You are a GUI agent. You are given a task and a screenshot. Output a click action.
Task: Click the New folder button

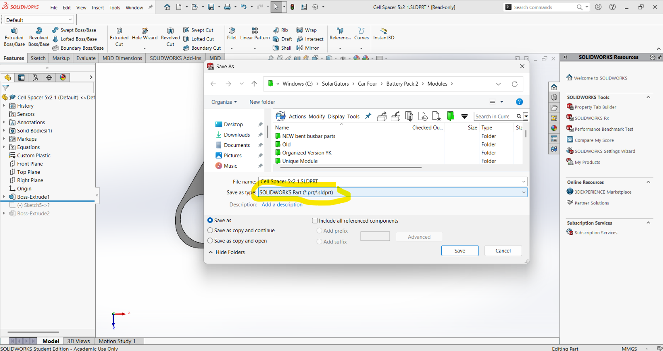pos(262,102)
